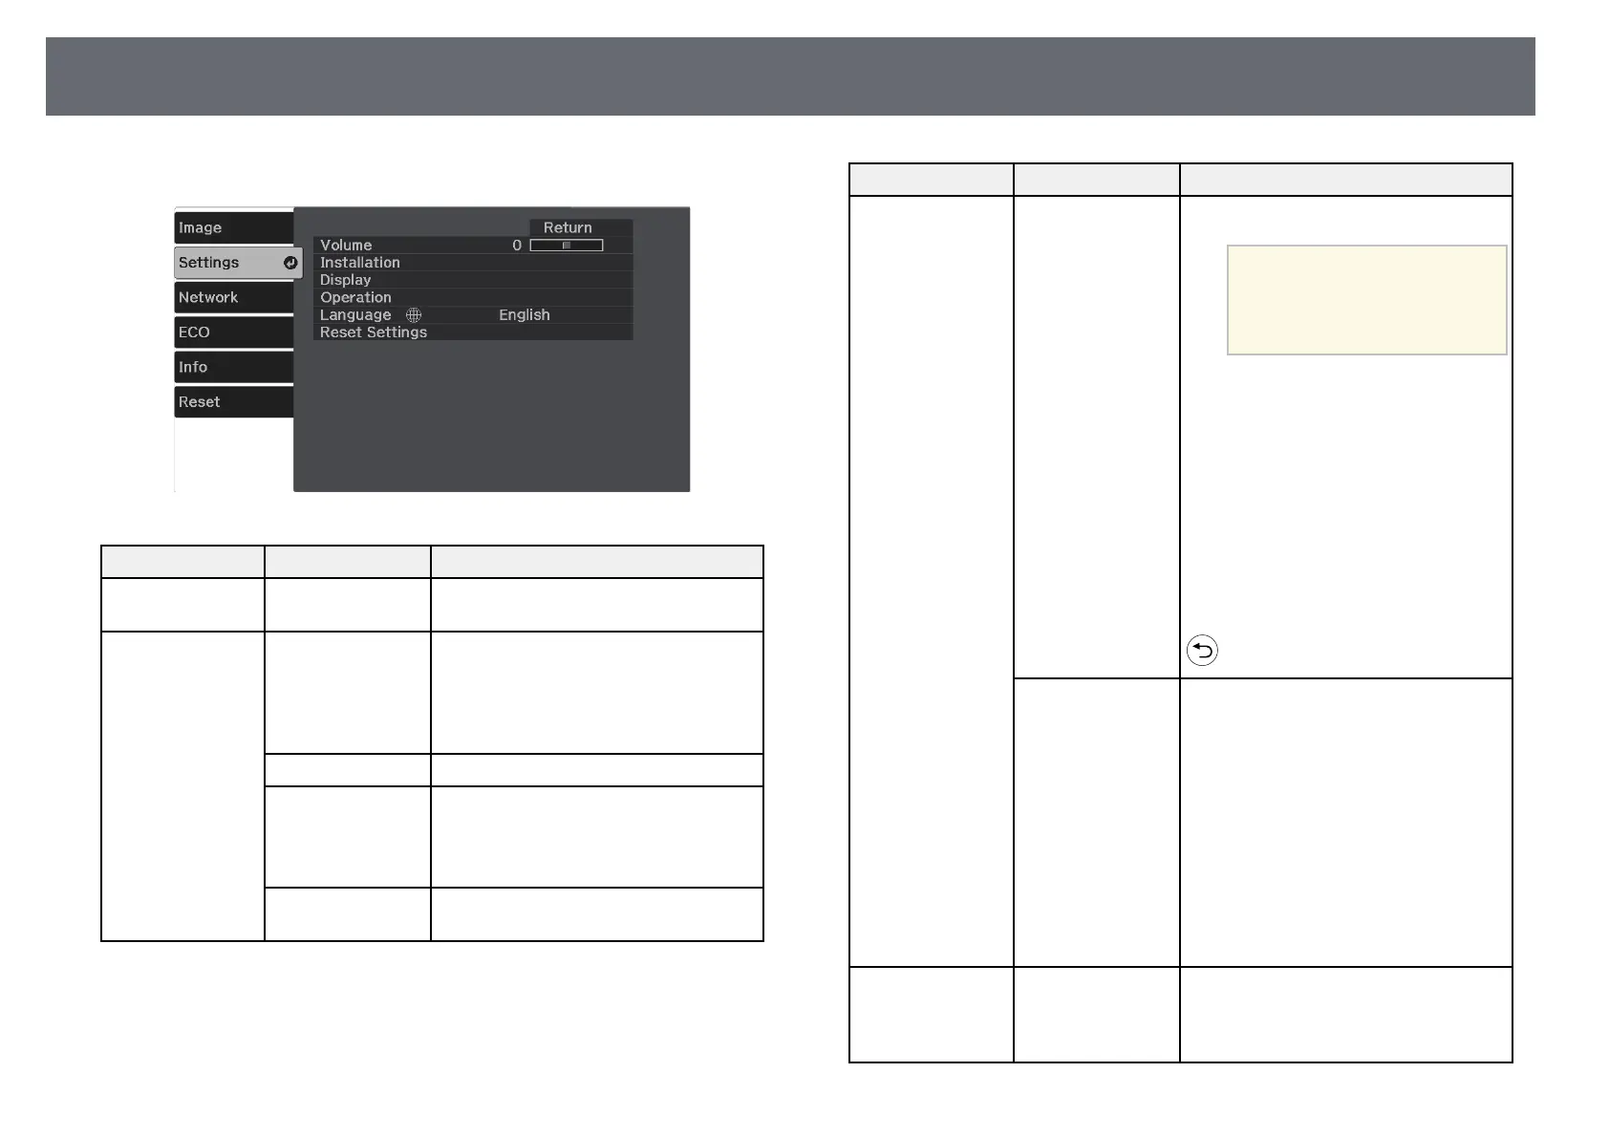Screen dimensions: 1609x1137
Task: Click the globe icon beside Language
Action: 414,315
